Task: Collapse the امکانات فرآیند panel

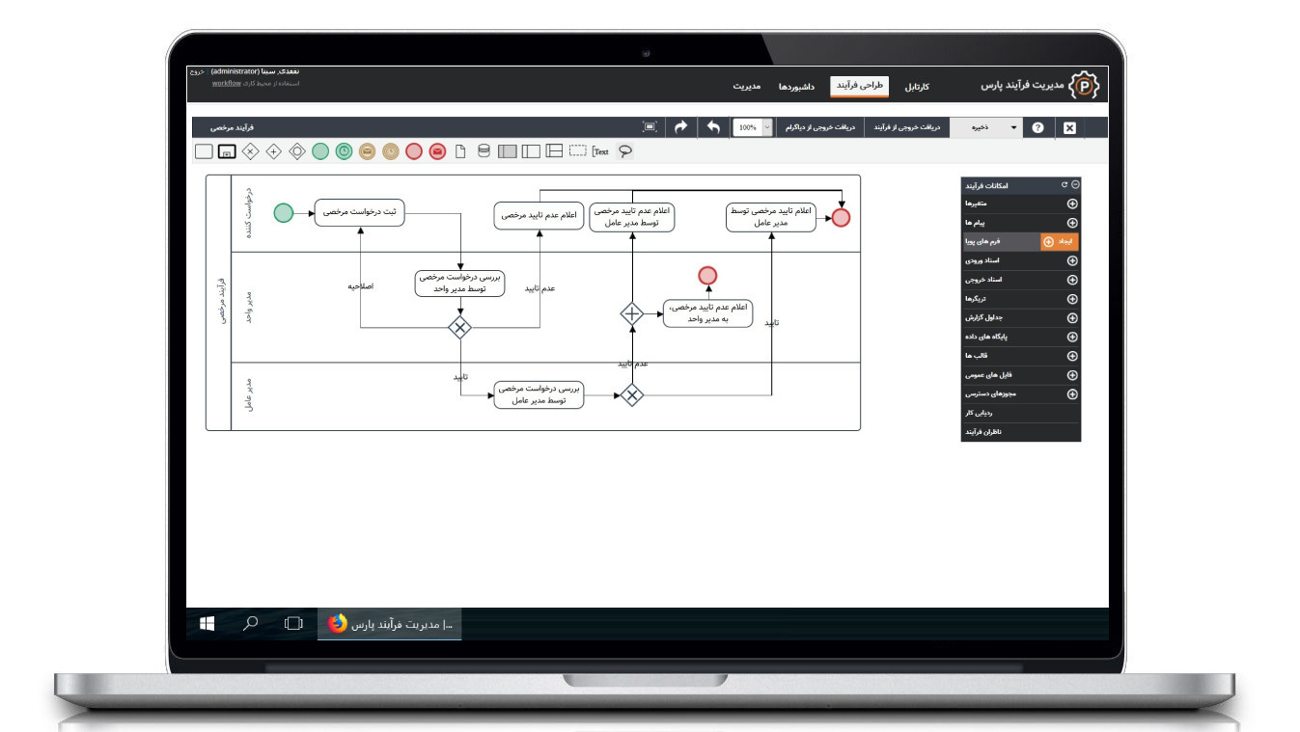Action: (1075, 184)
